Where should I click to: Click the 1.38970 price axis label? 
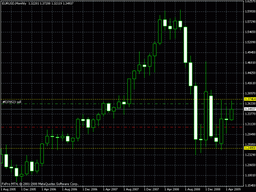coord(250,93)
